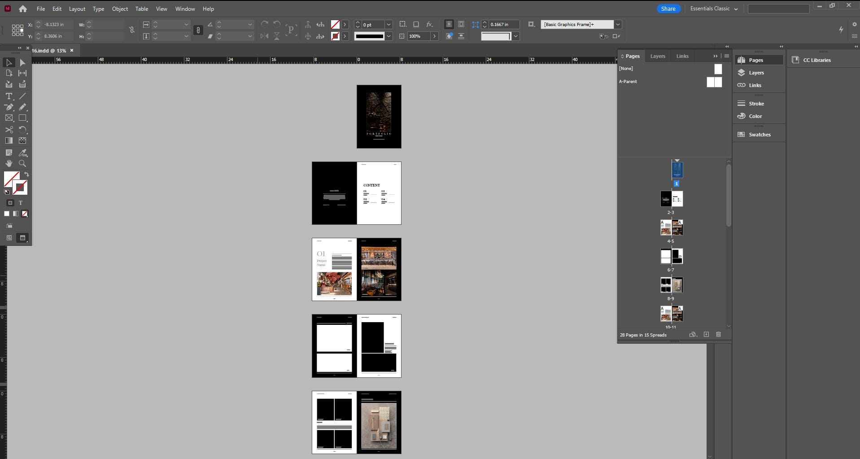Select the Pen tool
The image size is (860, 459).
9,107
